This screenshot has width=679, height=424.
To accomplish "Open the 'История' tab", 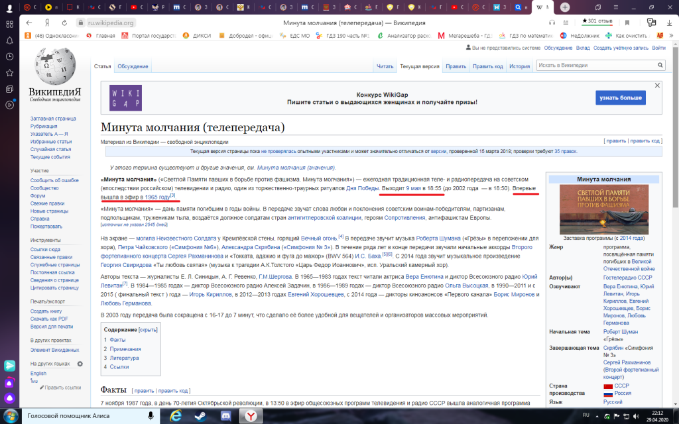I will [519, 66].
